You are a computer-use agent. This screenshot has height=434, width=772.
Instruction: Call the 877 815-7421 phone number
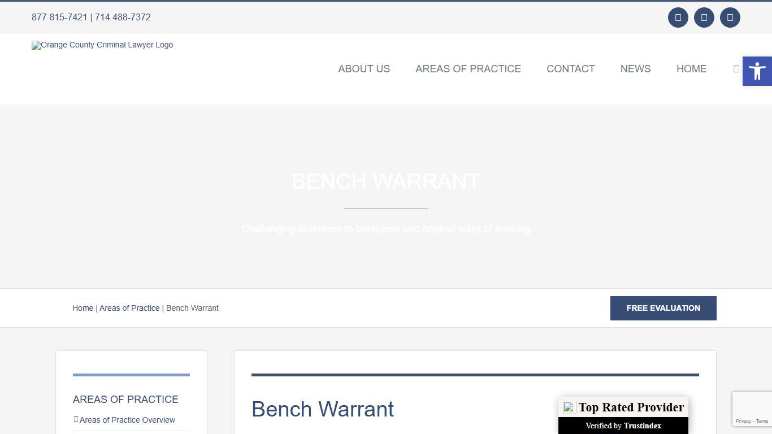click(x=59, y=17)
